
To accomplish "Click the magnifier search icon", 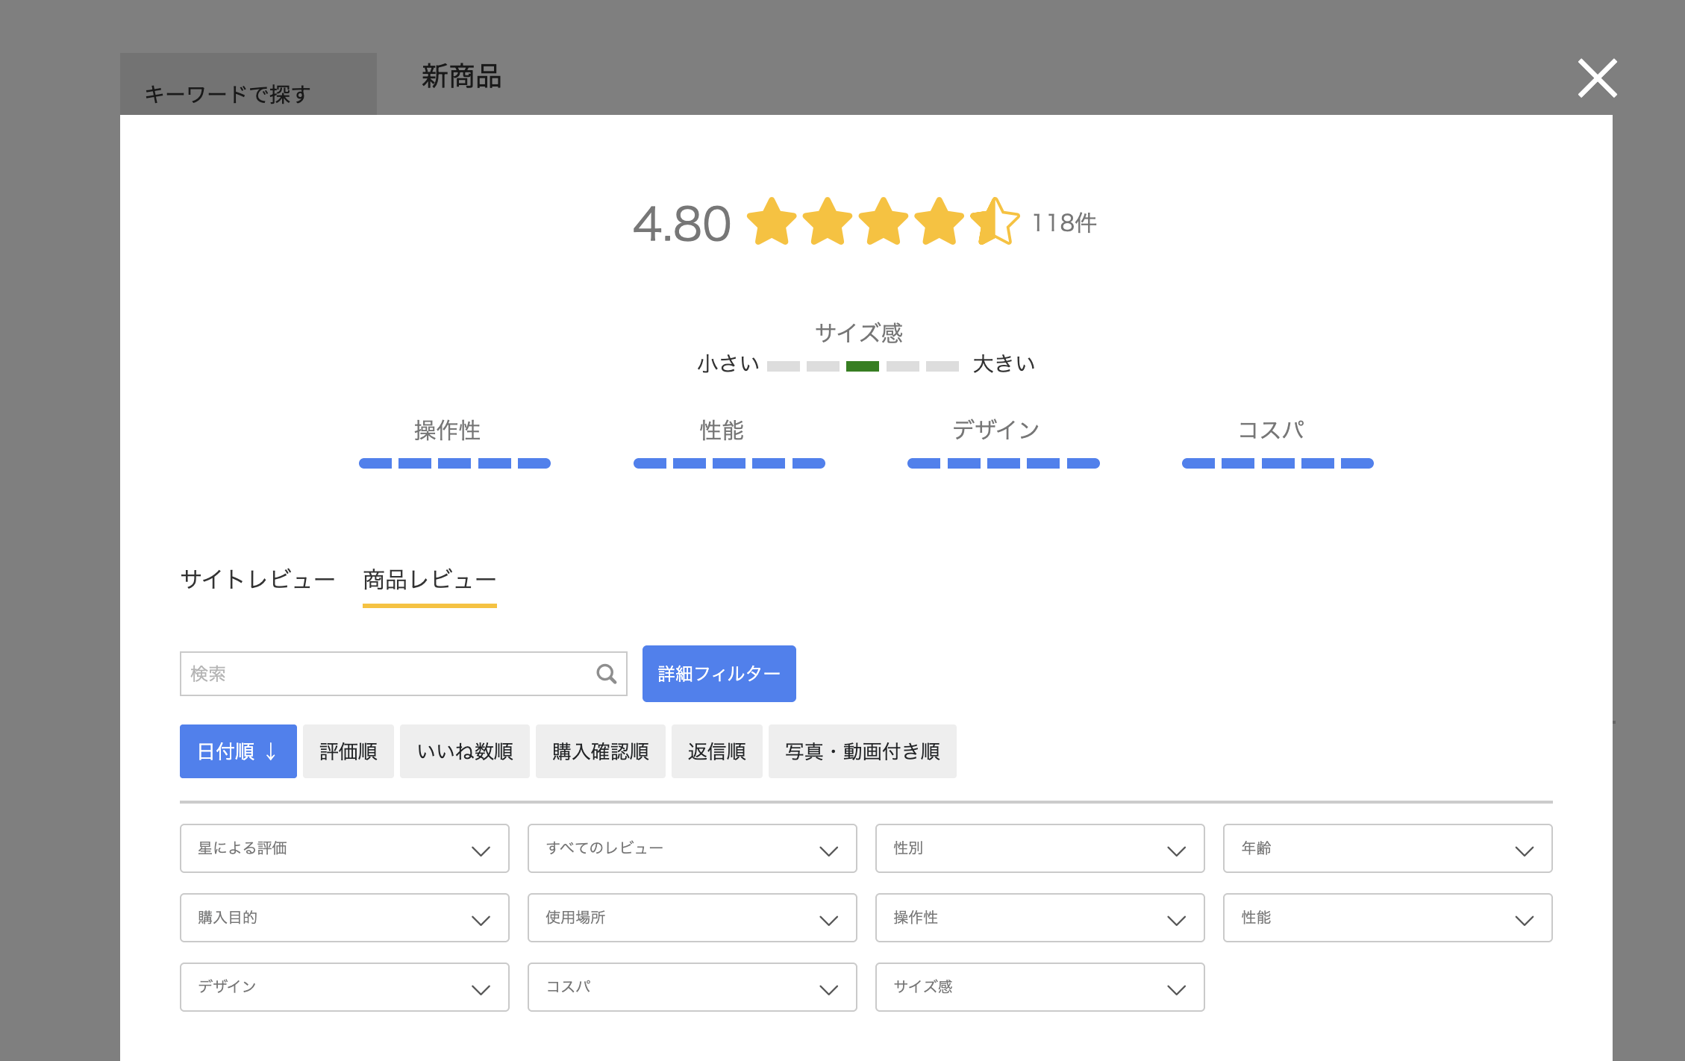I will pyautogui.click(x=607, y=675).
